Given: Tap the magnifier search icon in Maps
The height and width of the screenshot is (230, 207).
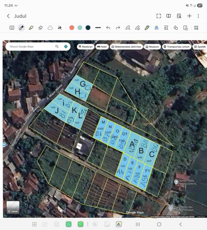Looking at the screenshot, I should pos(57,47).
